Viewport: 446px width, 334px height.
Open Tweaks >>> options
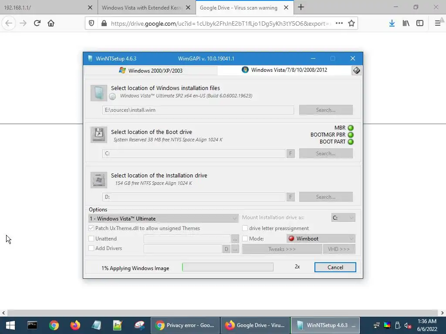click(x=282, y=249)
